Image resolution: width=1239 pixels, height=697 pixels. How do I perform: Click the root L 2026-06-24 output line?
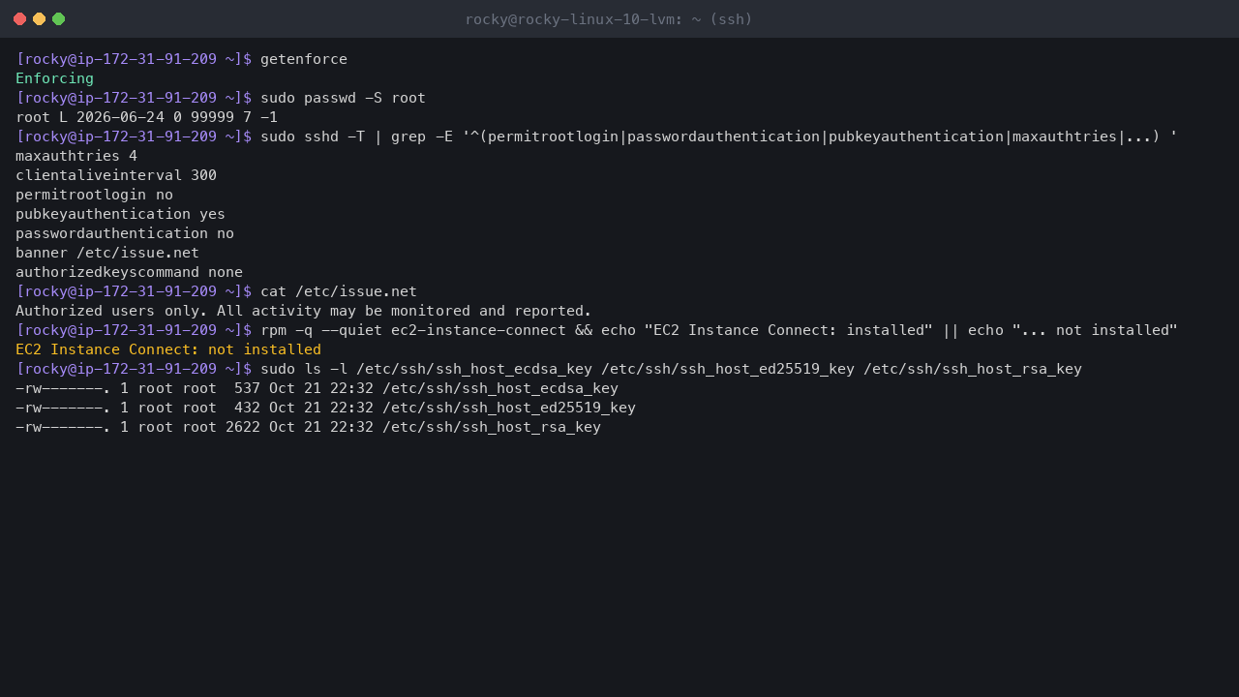[146, 117]
